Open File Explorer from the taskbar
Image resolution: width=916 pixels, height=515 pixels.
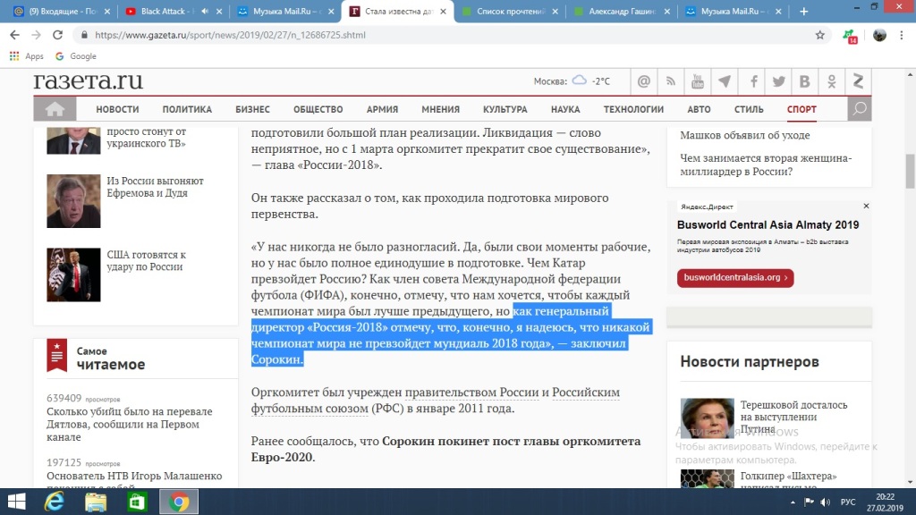(96, 502)
